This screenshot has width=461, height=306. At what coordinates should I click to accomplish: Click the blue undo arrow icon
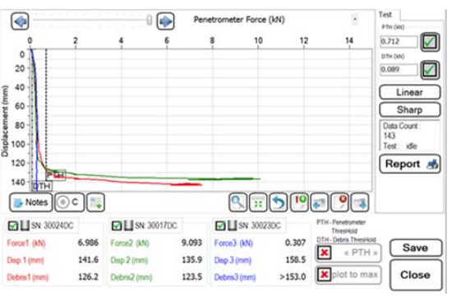coord(279,202)
